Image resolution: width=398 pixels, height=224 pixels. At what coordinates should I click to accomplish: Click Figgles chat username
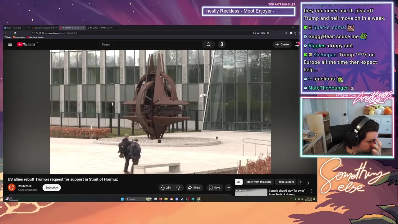point(317,45)
